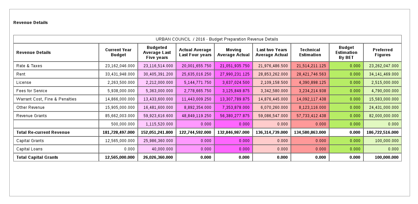The height and width of the screenshot is (204, 418).
Task: Click the total 132,846,987.000
Action: (x=234, y=132)
